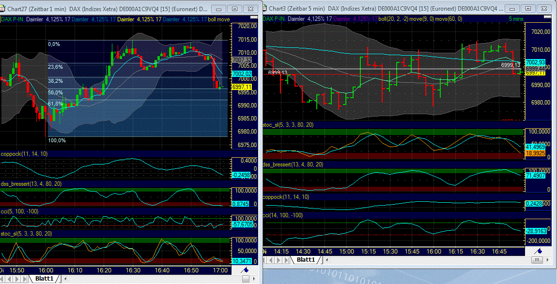Click the horizontal scrollbar thumb in Chart3

click(538, 260)
